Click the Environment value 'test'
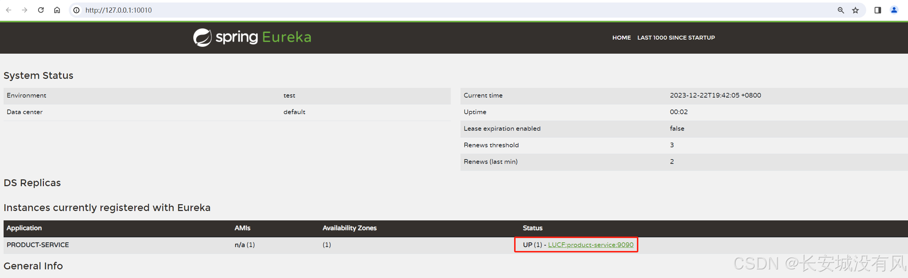The image size is (908, 278). [289, 95]
